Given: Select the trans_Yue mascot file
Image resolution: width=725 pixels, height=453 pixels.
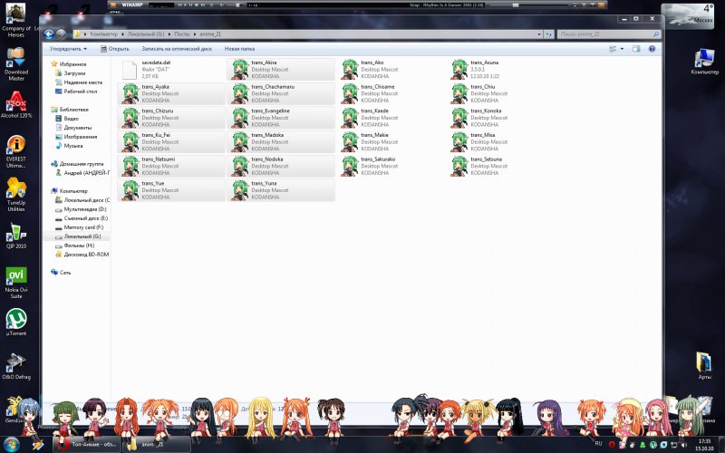Looking at the screenshot, I should [x=171, y=190].
